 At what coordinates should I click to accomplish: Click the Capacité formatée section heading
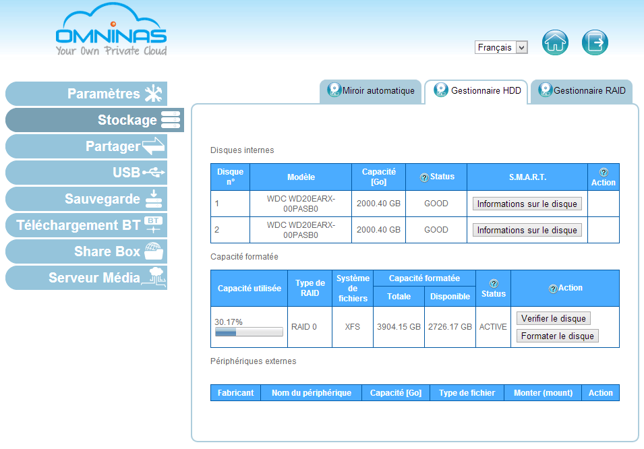click(244, 257)
